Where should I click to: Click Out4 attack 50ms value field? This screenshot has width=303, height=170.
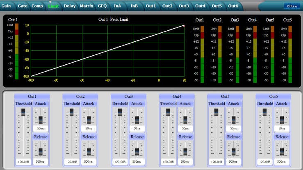[185, 128]
